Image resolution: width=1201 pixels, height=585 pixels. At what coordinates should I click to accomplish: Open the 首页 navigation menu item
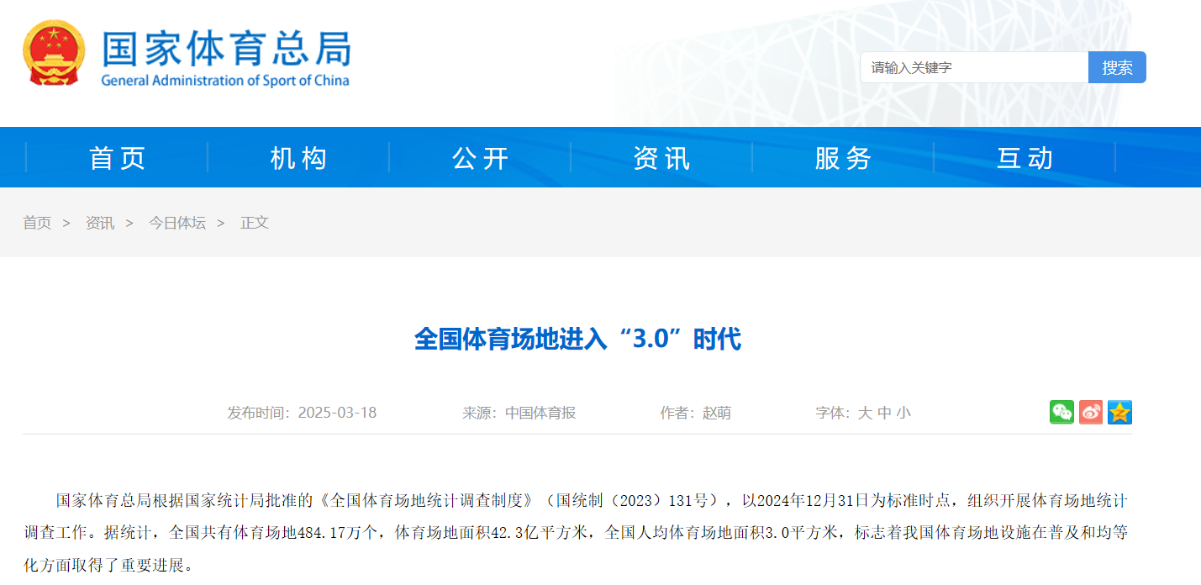coord(118,158)
